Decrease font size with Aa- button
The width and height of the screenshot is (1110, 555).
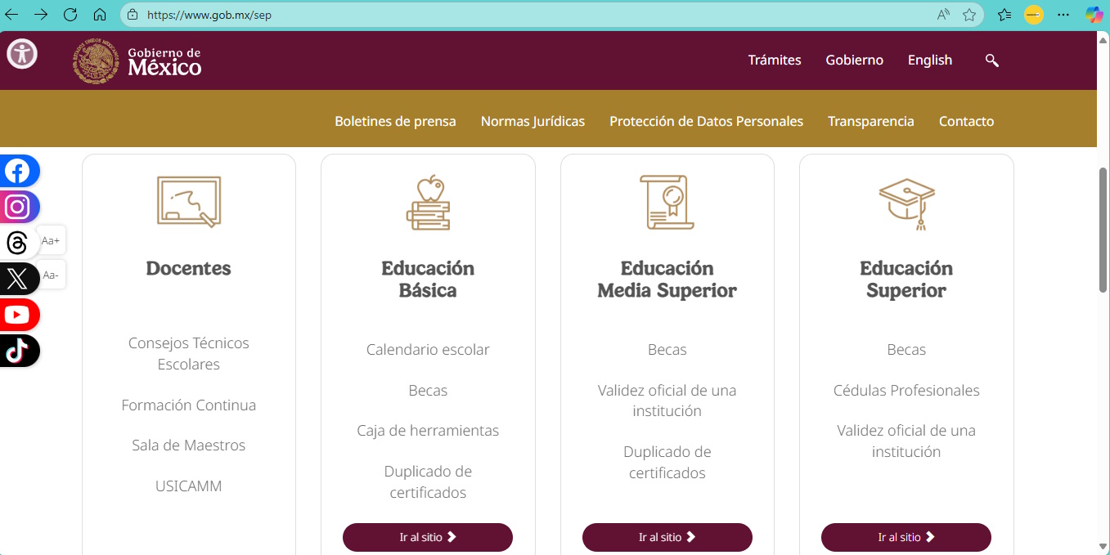51,275
